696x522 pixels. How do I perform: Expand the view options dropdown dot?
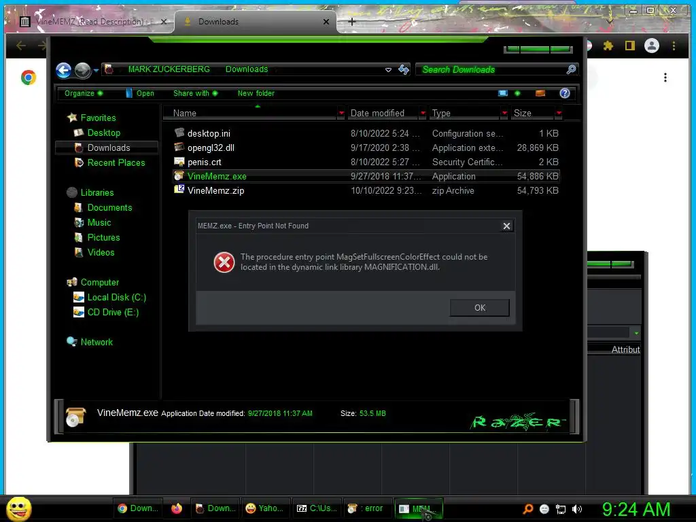pos(517,93)
